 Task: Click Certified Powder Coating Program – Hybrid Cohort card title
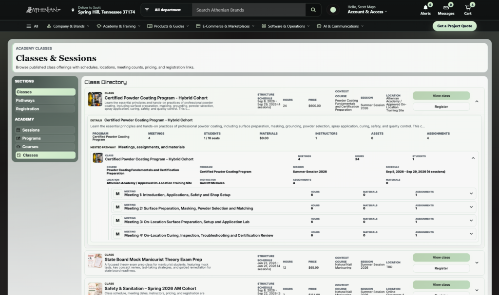pos(156,98)
